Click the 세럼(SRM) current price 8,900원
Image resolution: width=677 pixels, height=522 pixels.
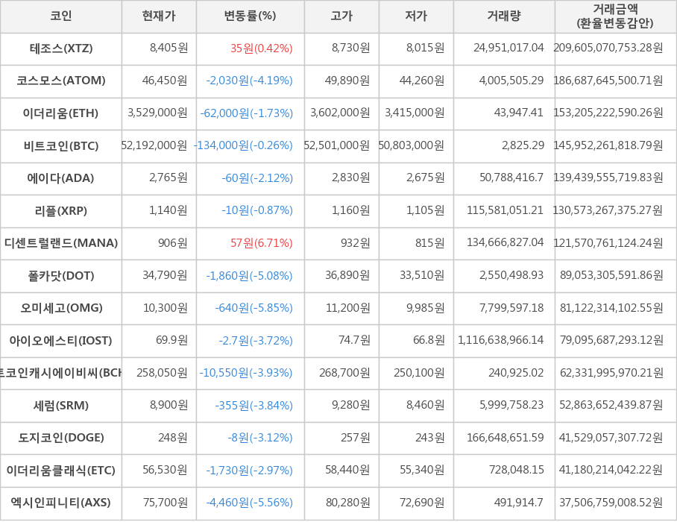(168, 406)
